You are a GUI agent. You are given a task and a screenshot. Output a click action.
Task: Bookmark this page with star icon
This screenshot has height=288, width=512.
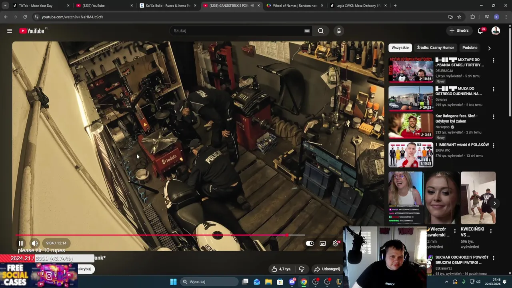coord(459,17)
